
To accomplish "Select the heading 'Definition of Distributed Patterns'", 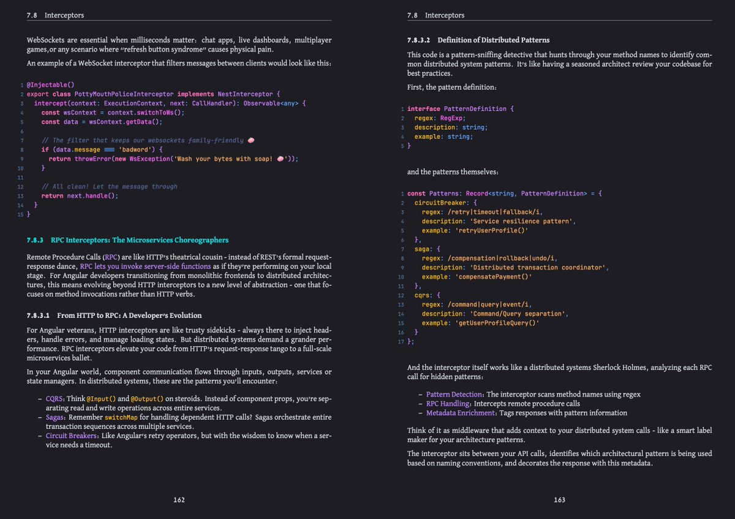I will (494, 40).
